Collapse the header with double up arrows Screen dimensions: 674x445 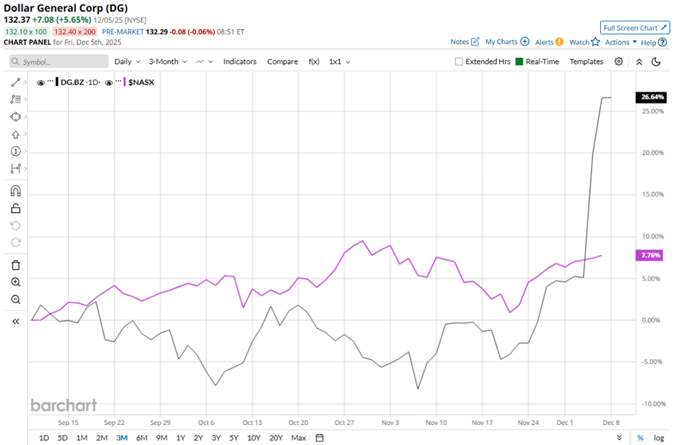point(639,62)
